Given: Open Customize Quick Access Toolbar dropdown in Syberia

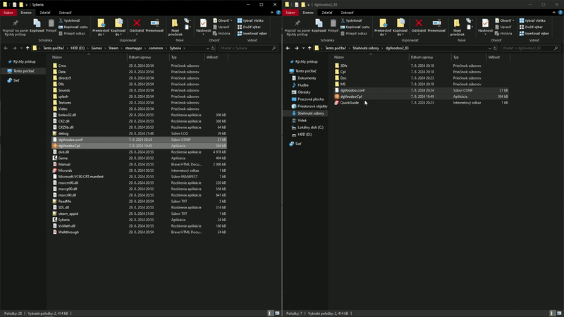Looking at the screenshot, I should (27, 5).
